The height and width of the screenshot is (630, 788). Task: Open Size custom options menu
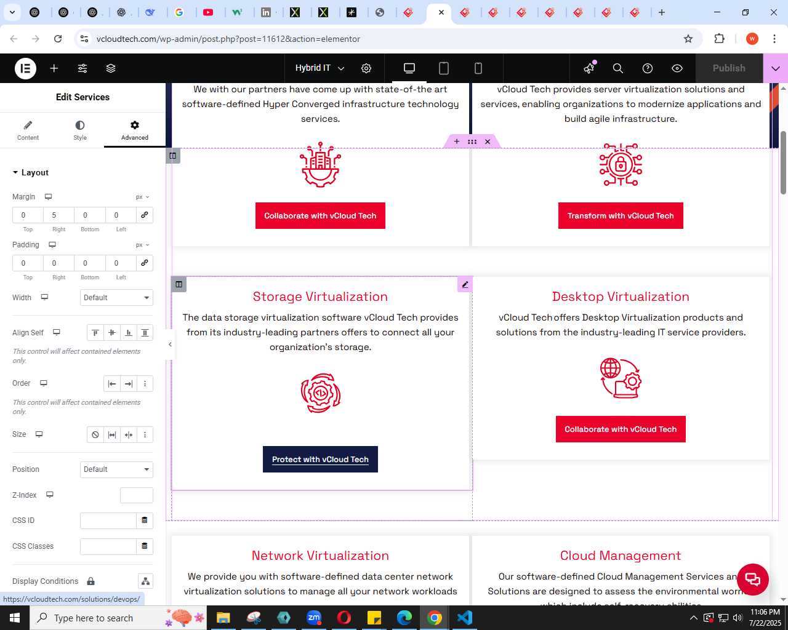(x=145, y=435)
